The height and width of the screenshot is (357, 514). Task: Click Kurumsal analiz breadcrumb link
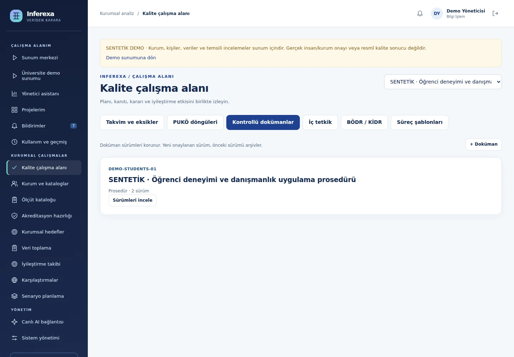(117, 14)
